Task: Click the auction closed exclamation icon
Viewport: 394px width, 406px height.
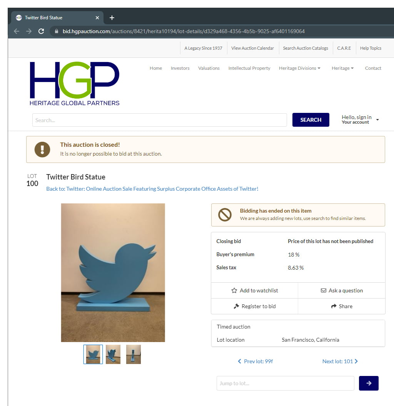Action: point(42,149)
